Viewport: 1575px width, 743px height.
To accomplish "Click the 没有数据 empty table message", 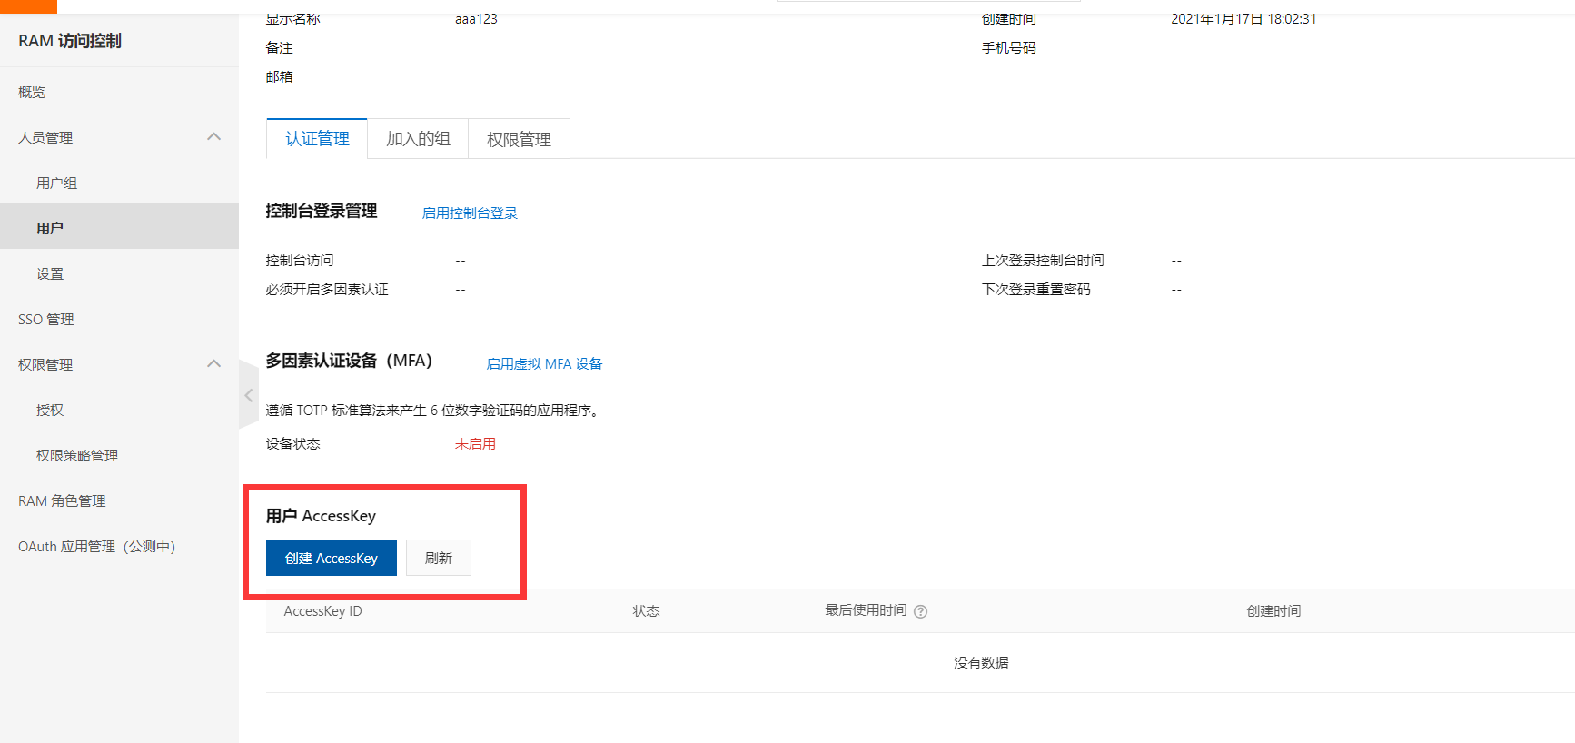I will (x=981, y=663).
